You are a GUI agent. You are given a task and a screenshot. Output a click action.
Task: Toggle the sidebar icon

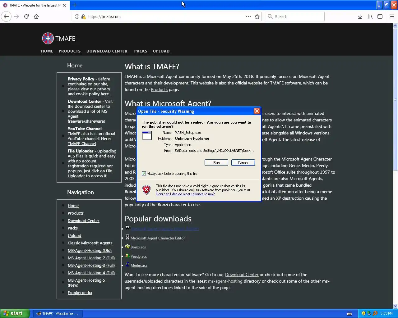point(380,16)
